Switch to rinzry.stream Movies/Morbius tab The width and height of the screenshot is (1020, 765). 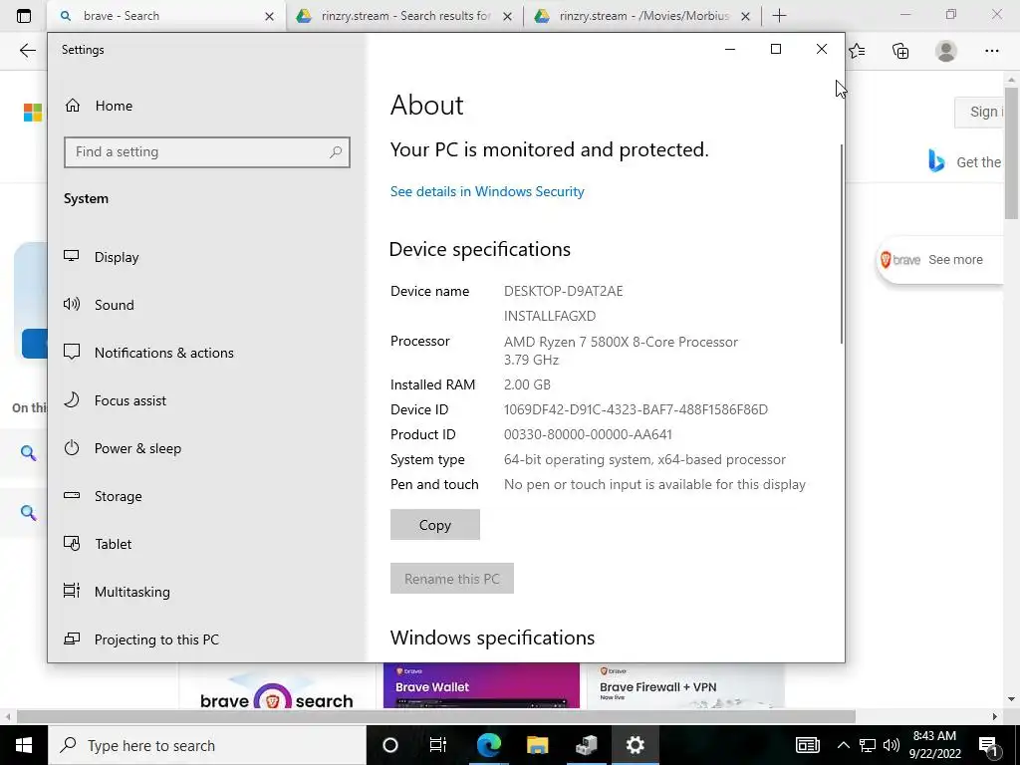tap(642, 16)
